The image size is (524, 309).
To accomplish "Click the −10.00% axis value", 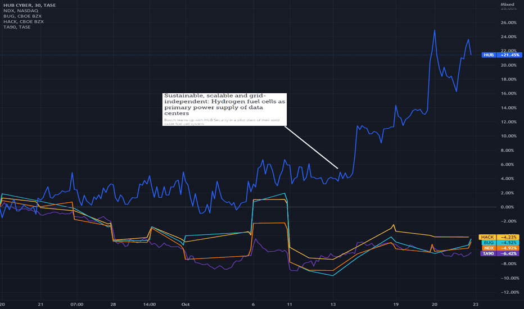I will point(509,278).
